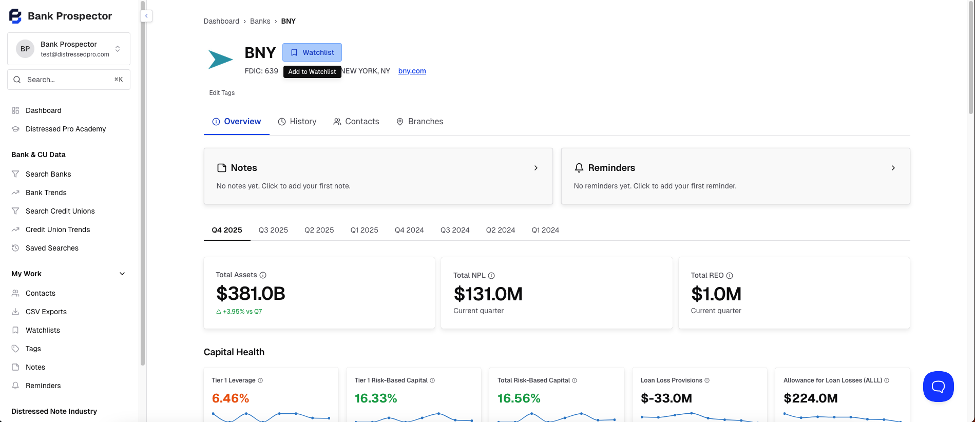Go to Dashboard breadcrumb

tap(221, 21)
